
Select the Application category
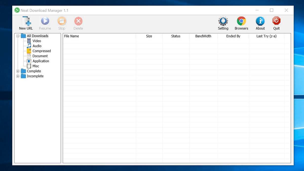click(41, 61)
